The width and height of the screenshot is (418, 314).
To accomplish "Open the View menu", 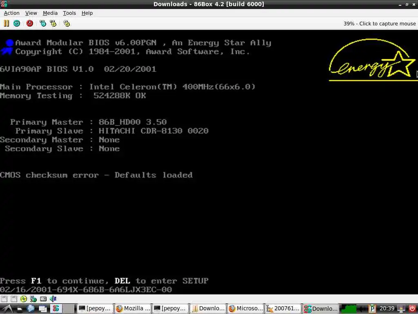I will [31, 13].
